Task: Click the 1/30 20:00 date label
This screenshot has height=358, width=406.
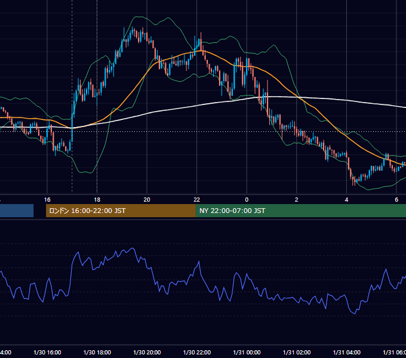Action: [x=147, y=352]
